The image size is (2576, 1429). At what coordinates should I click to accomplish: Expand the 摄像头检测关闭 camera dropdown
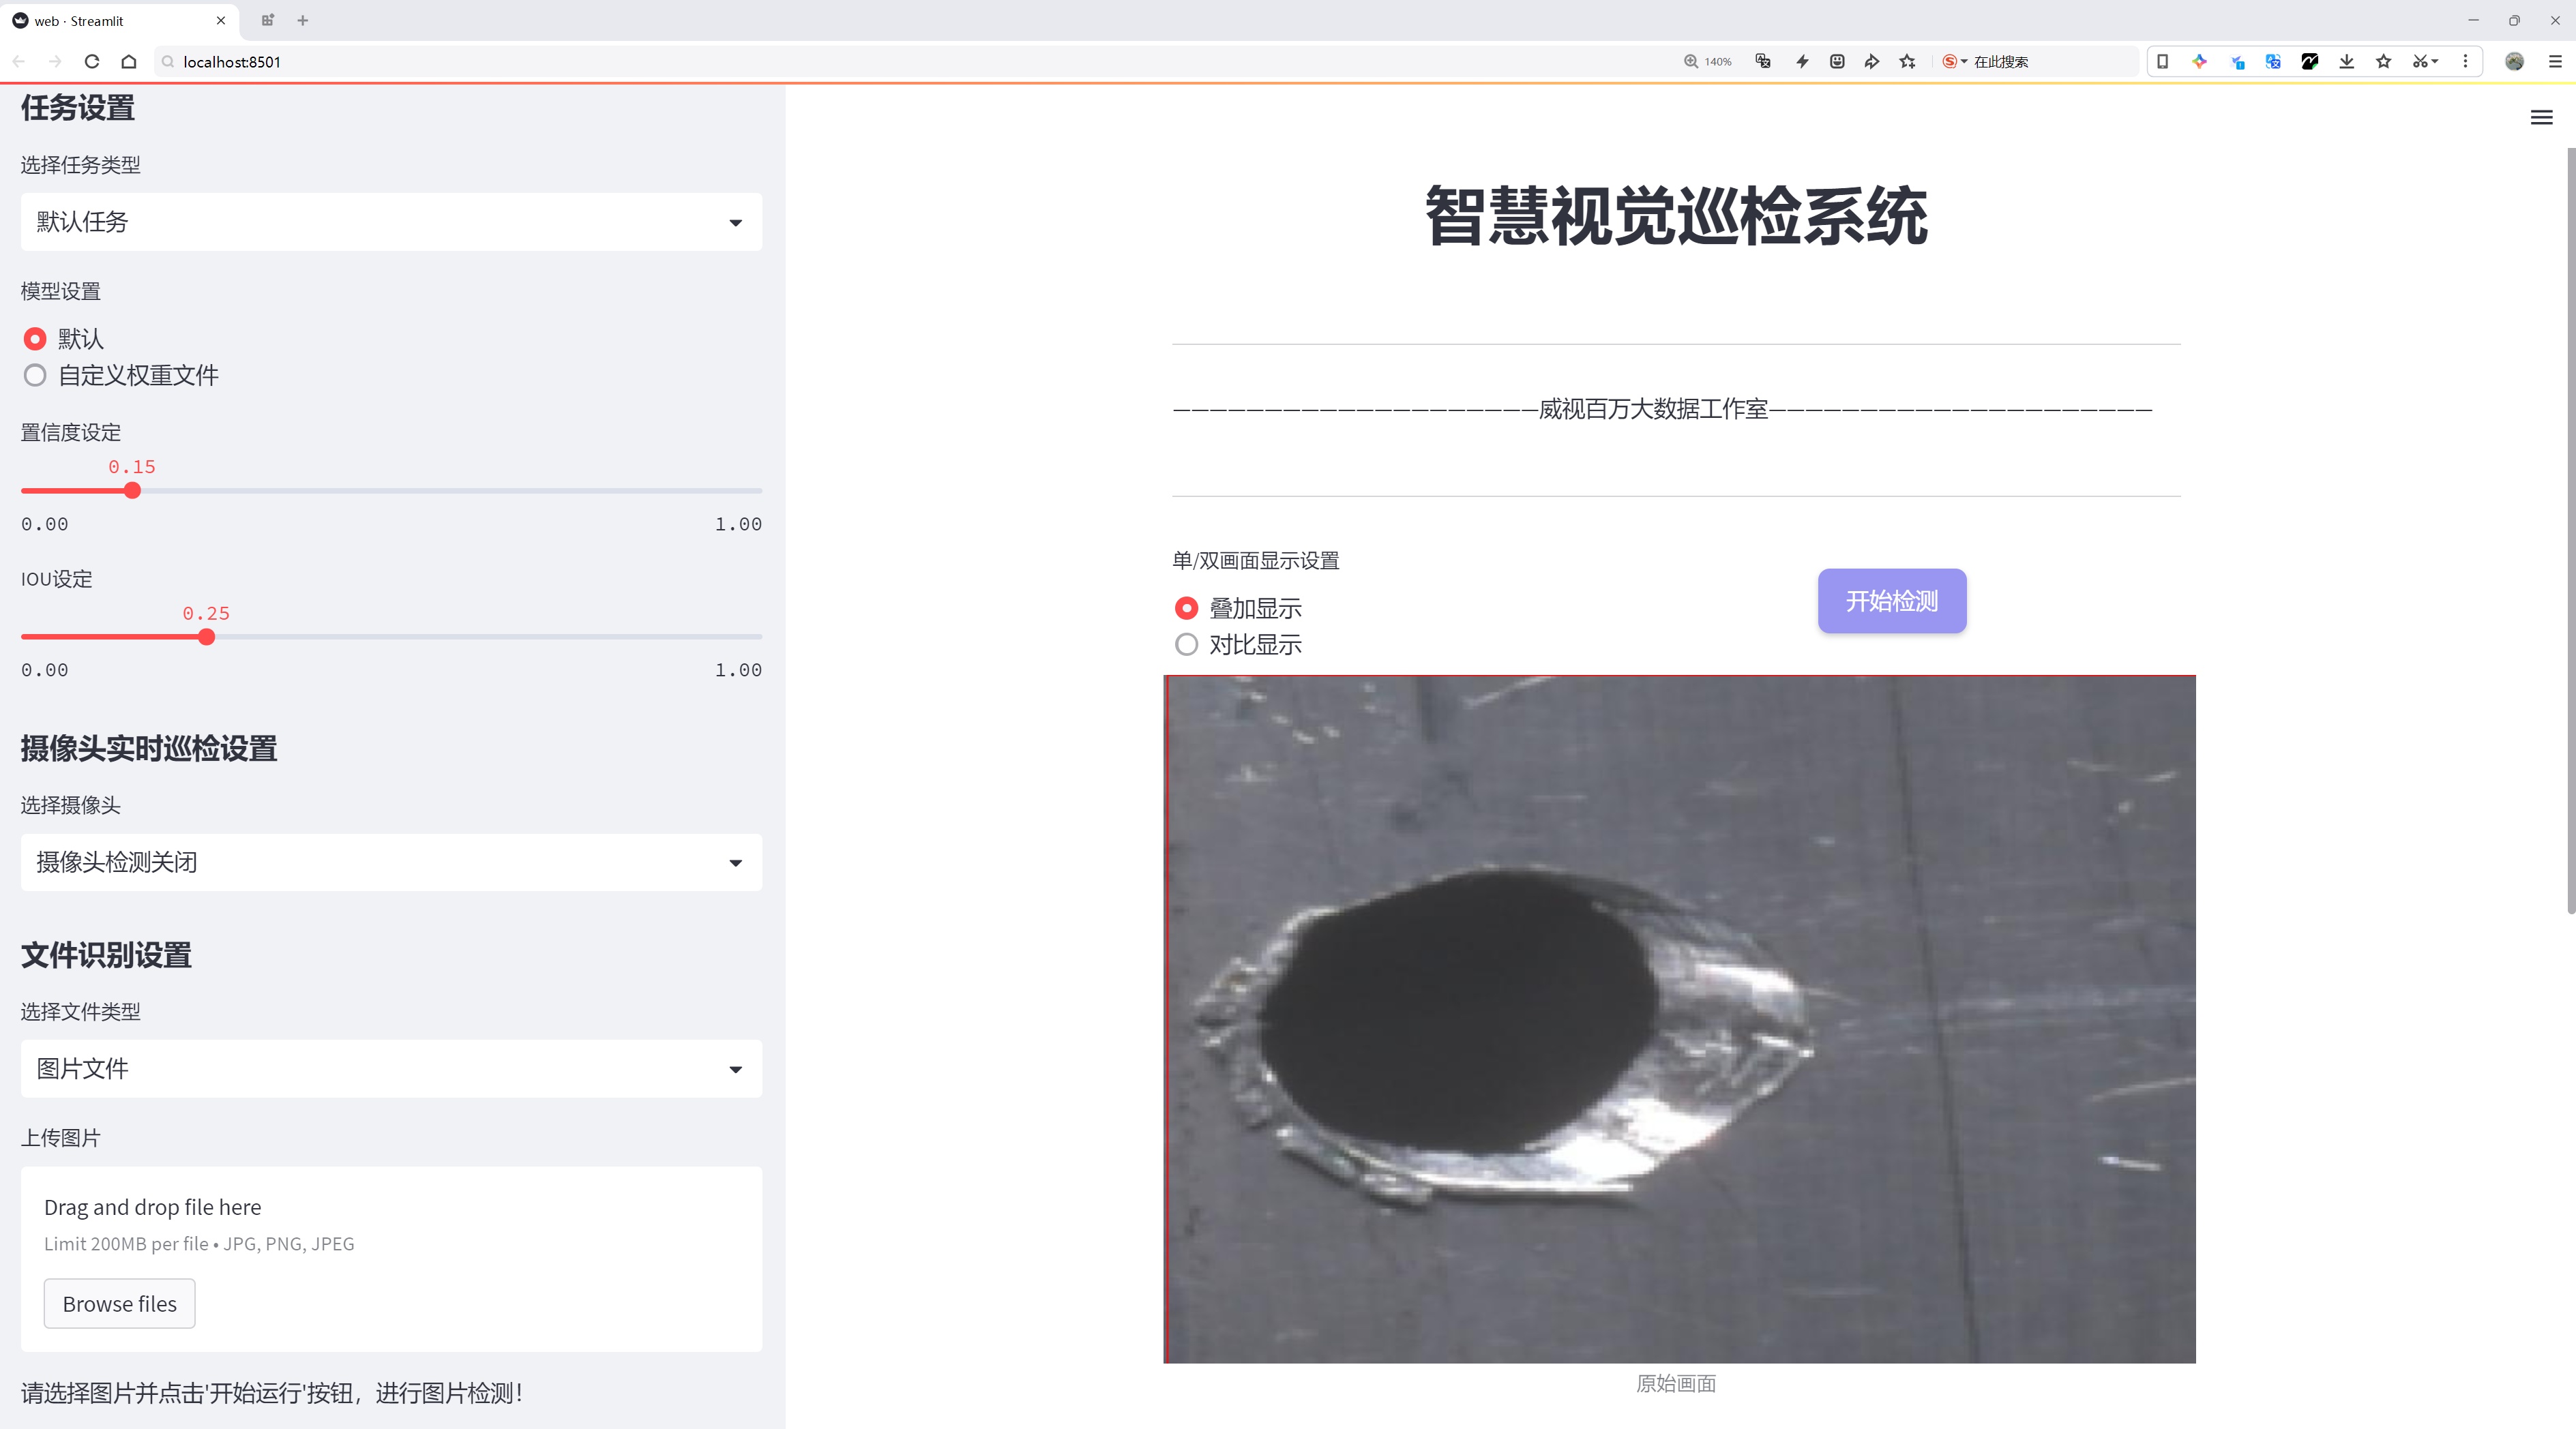(391, 862)
